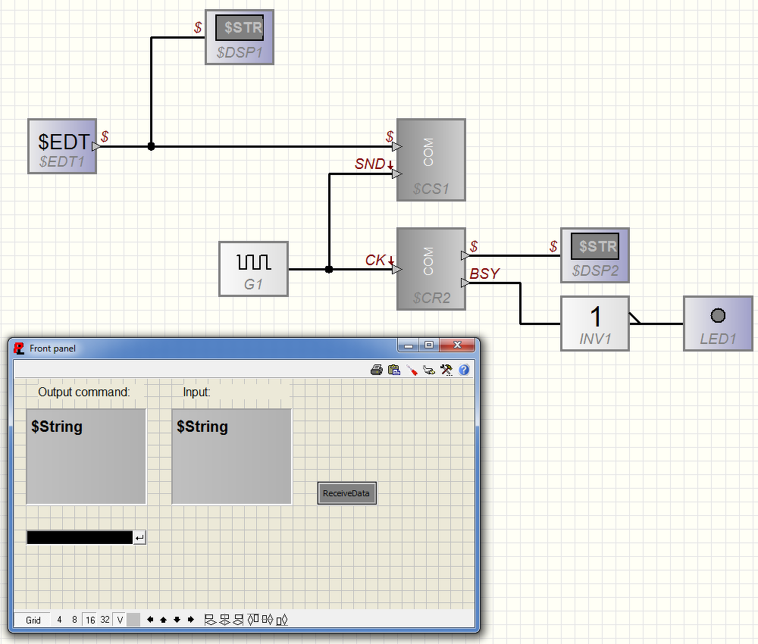
Task: Nudge element left with left arrow
Action: click(x=150, y=619)
